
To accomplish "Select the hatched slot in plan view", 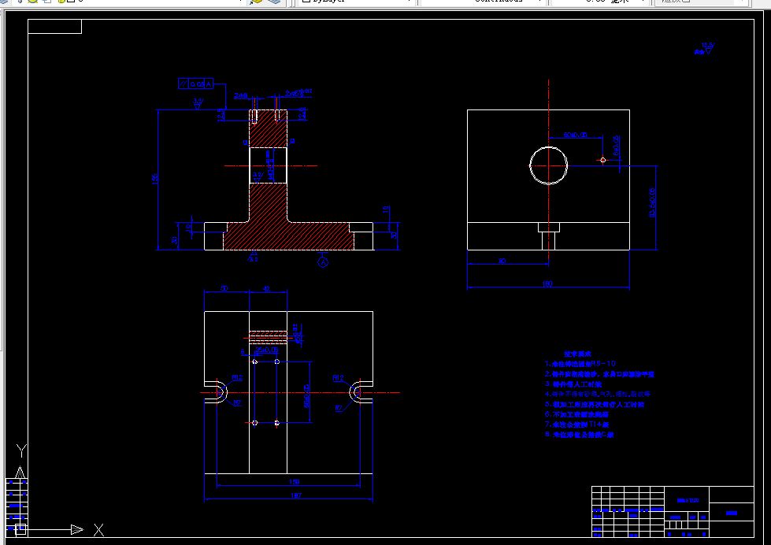I will pos(268,337).
